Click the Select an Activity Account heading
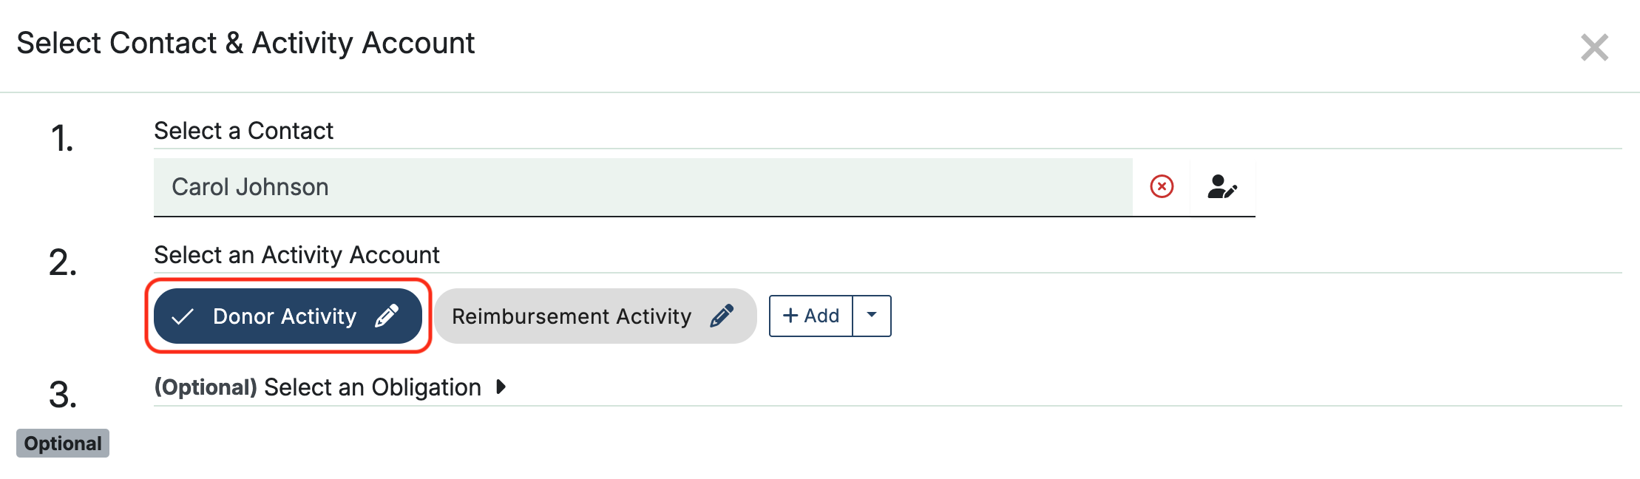The height and width of the screenshot is (479, 1640). click(x=297, y=255)
